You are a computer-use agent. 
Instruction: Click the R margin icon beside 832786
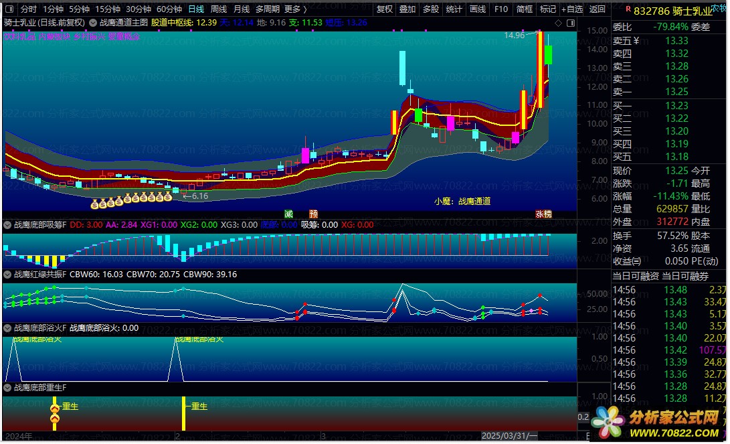pyautogui.click(x=628, y=9)
